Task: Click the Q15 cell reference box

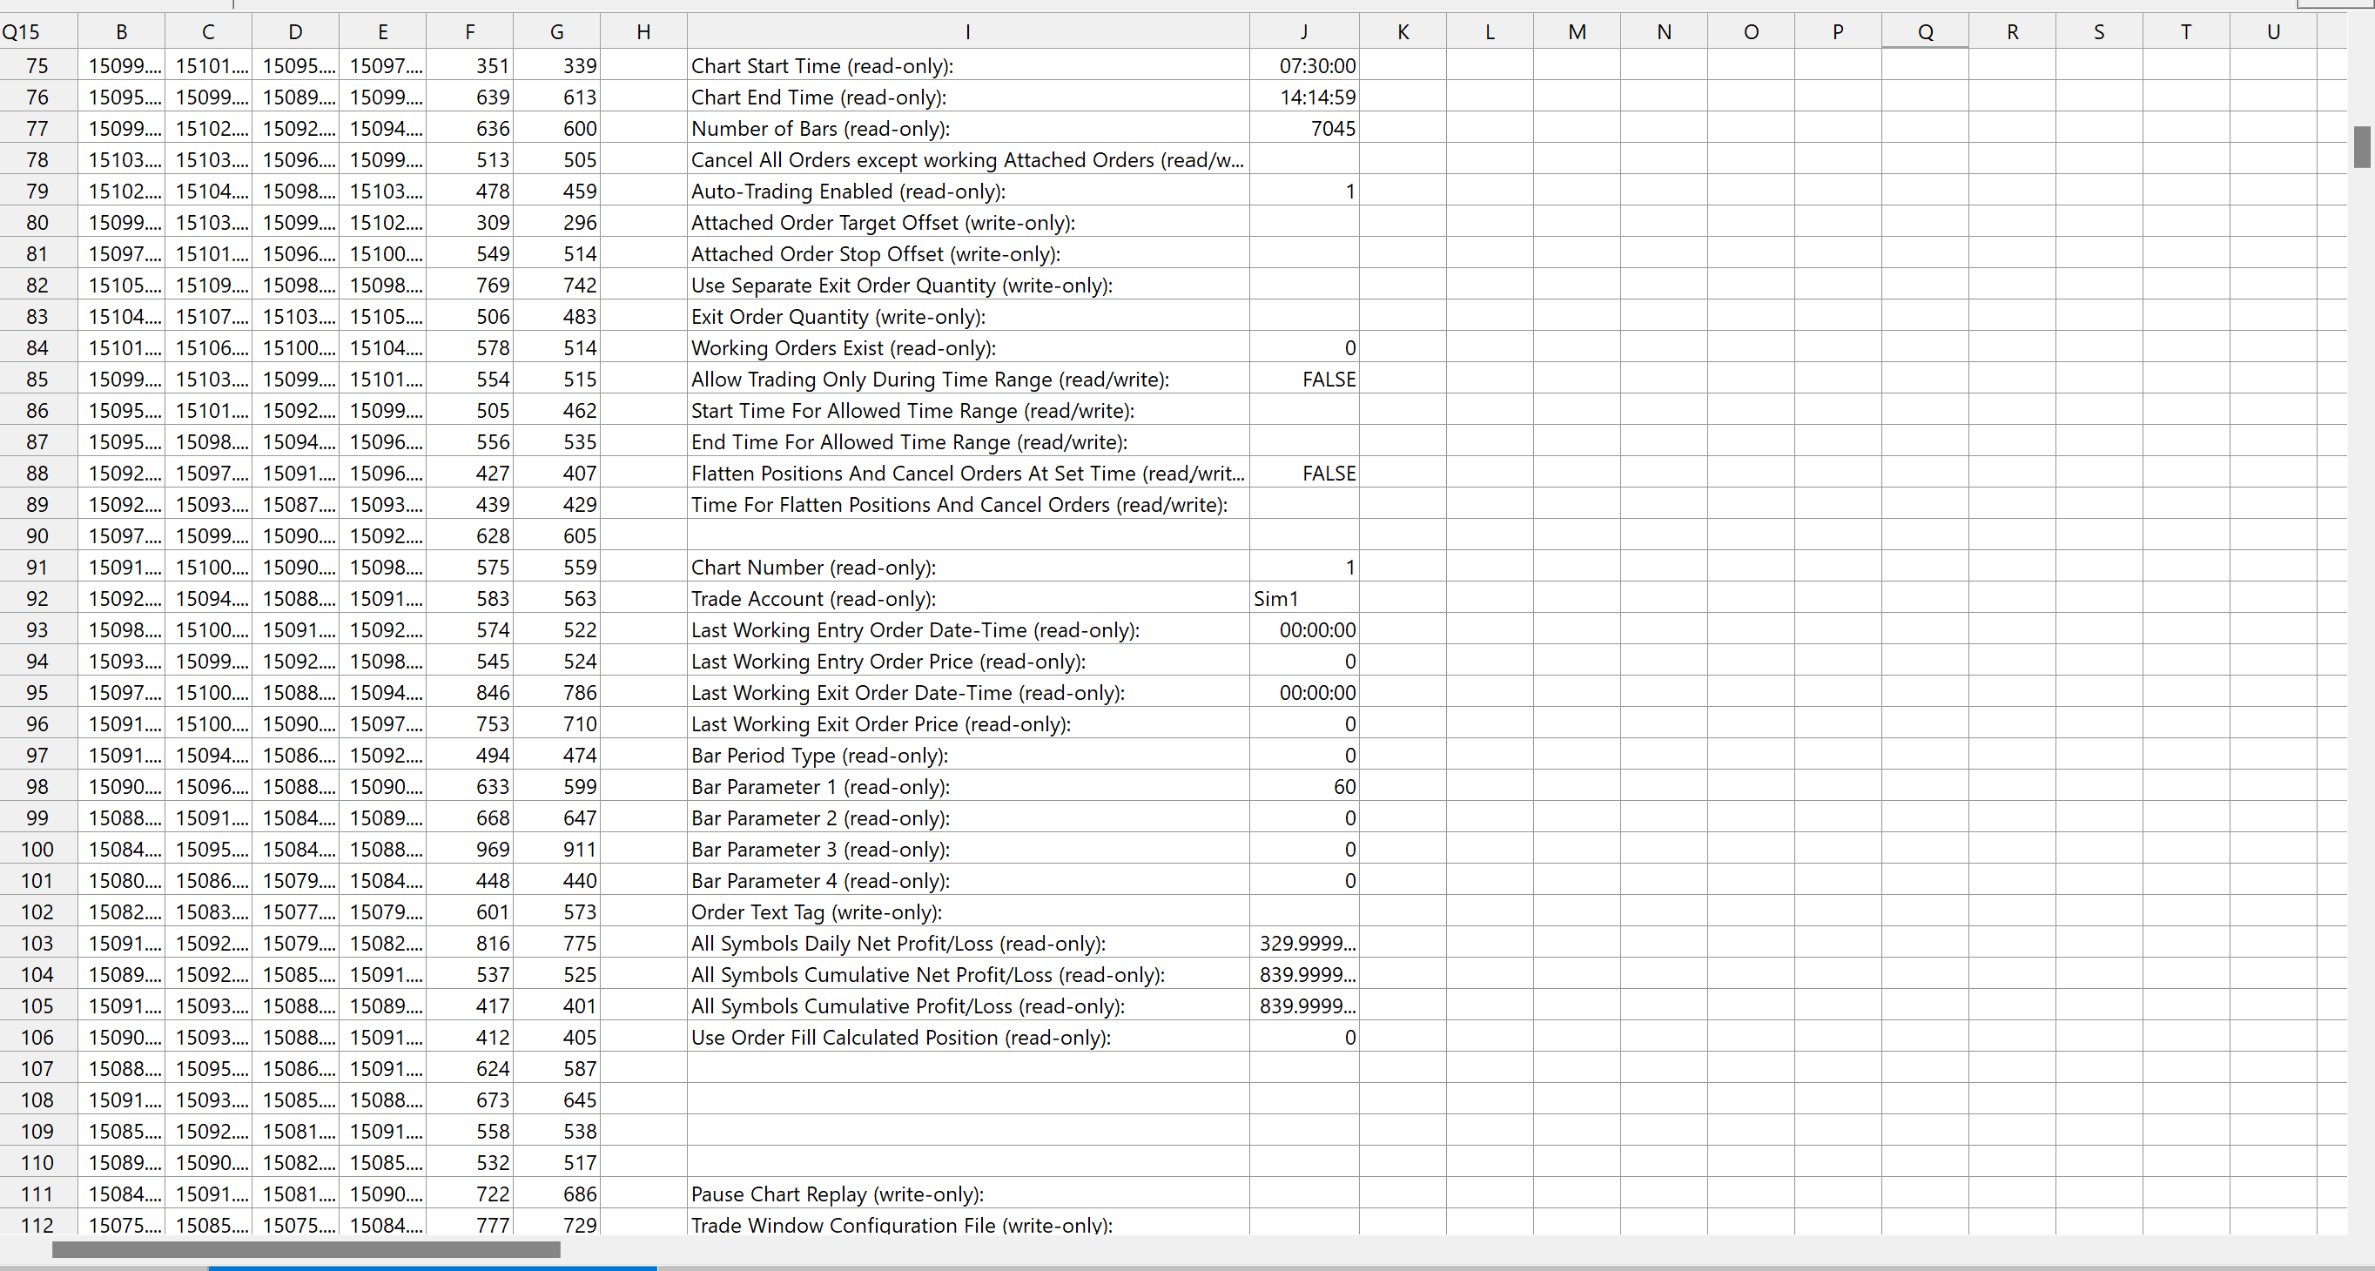Action: [x=22, y=32]
